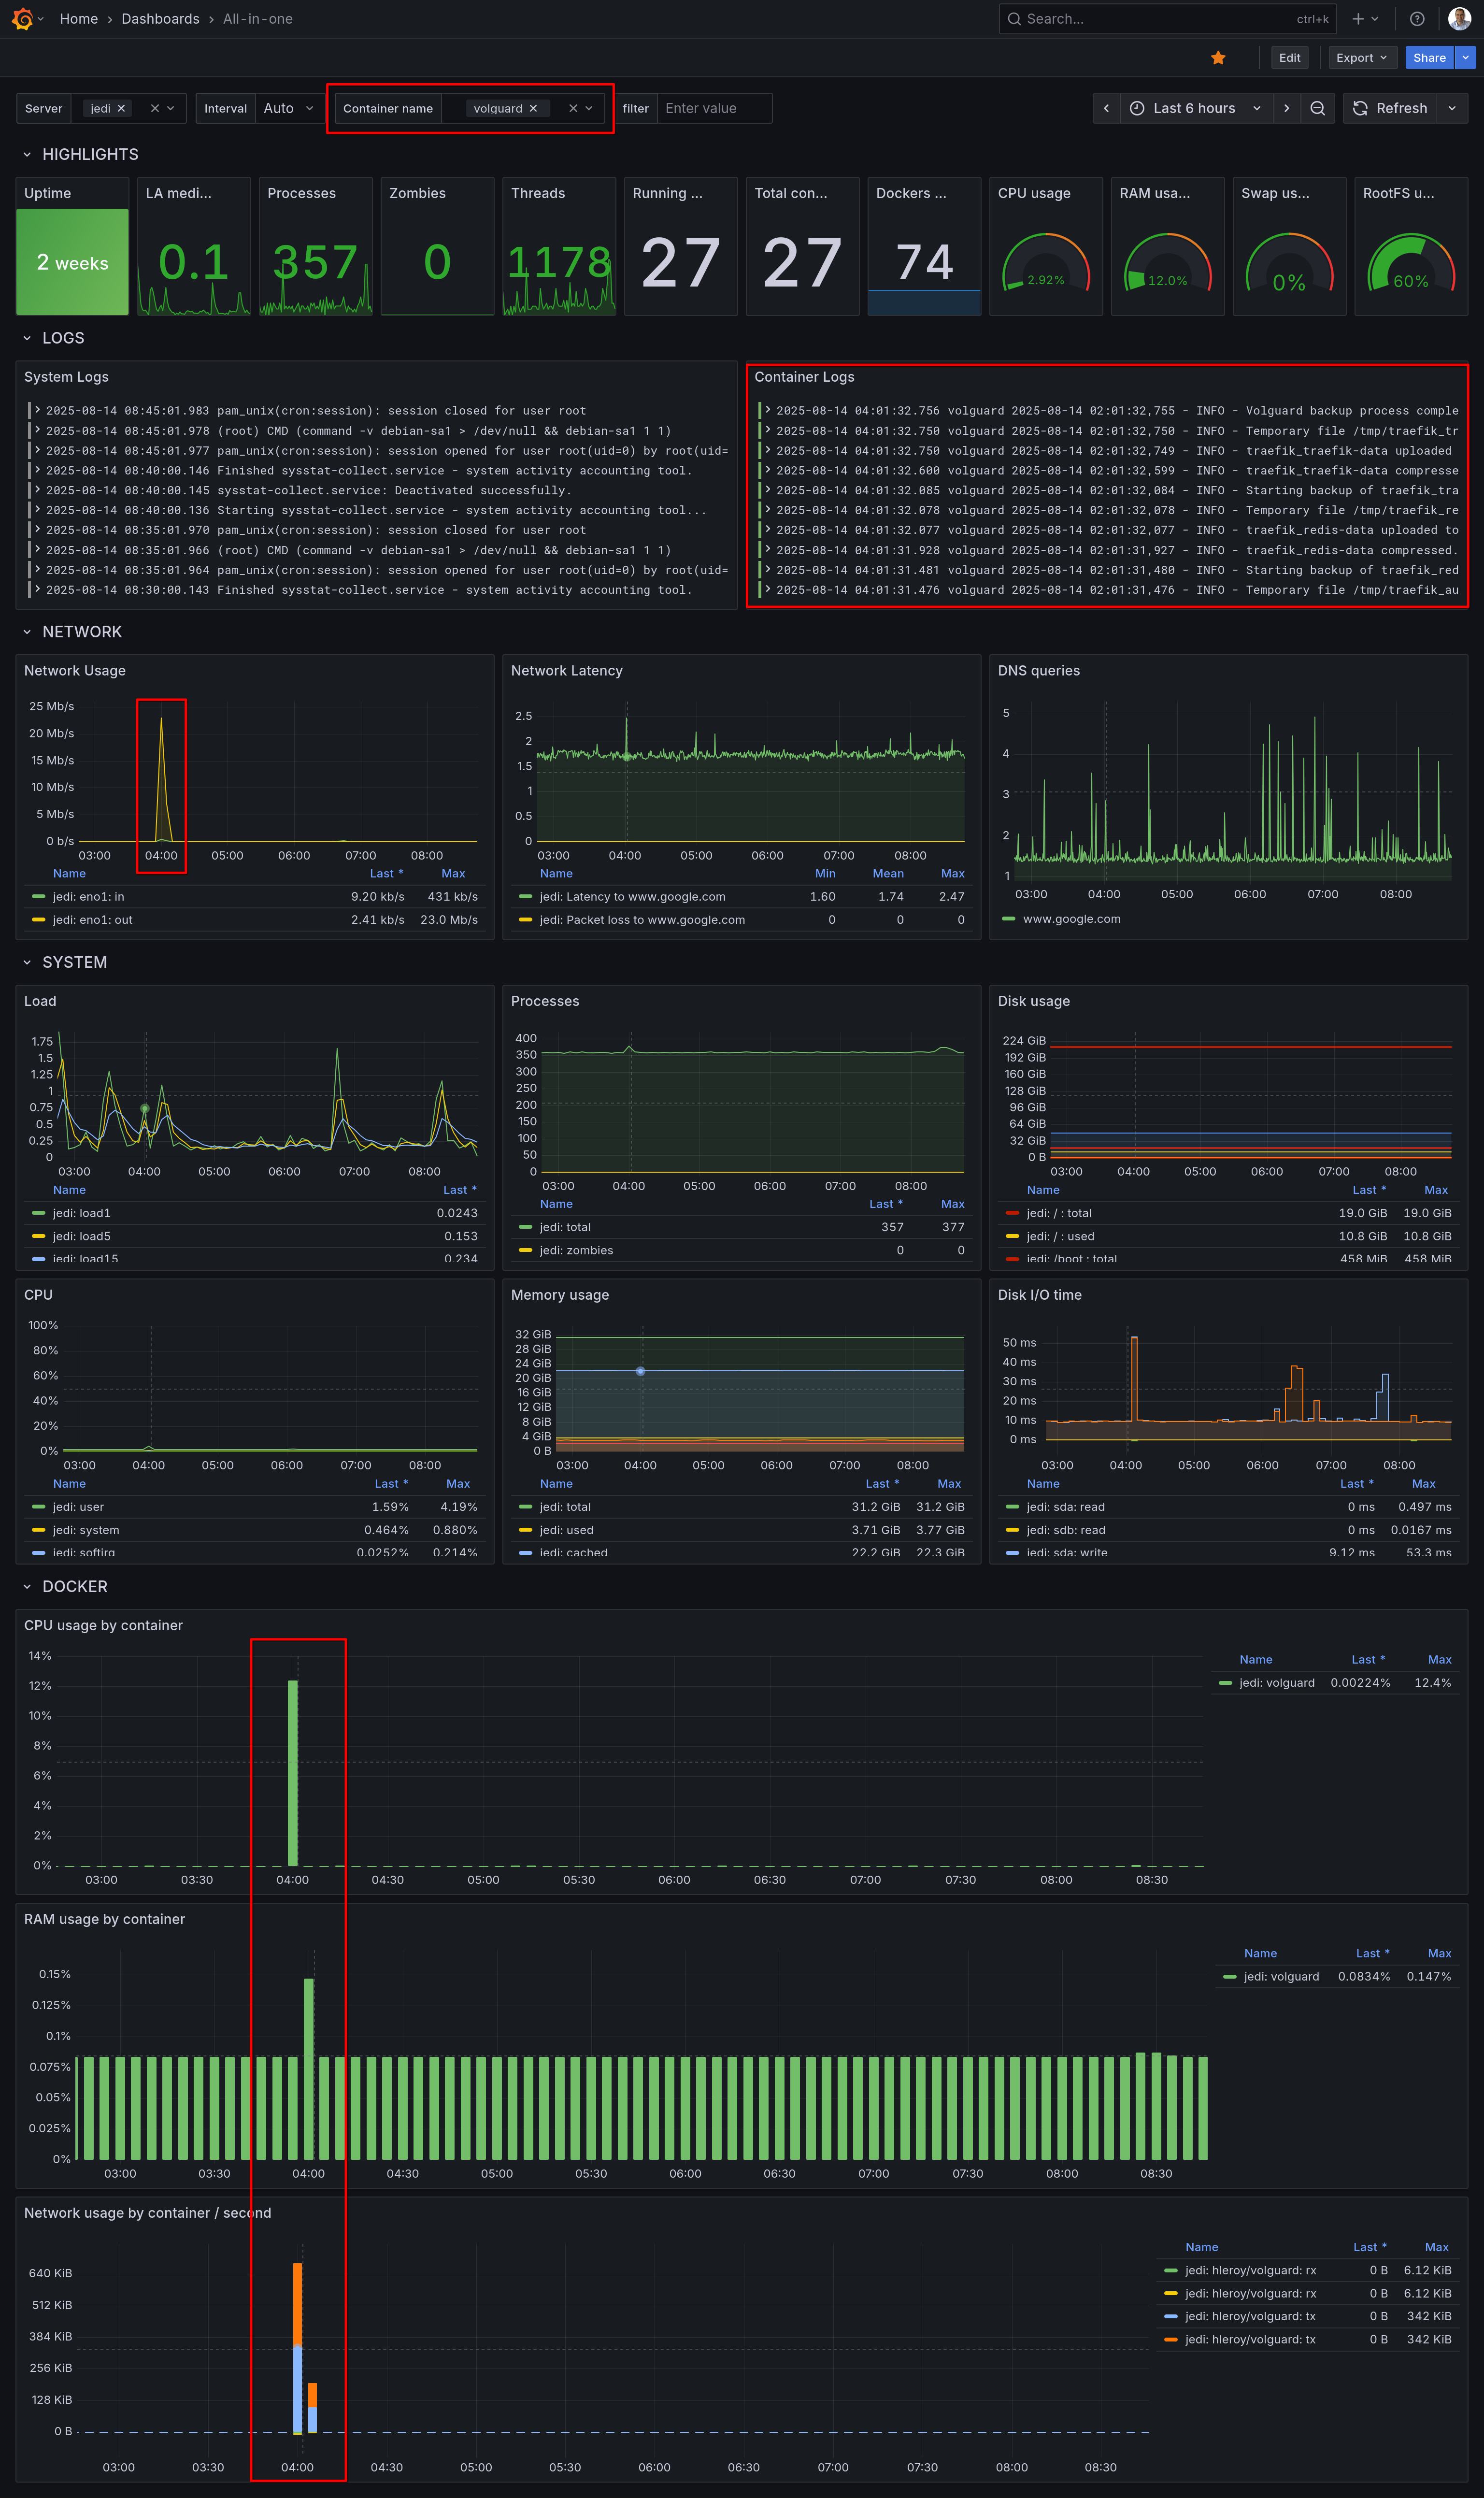The height and width of the screenshot is (2499, 1484).
Task: Shift time range forward with right arrow
Action: (x=1286, y=108)
